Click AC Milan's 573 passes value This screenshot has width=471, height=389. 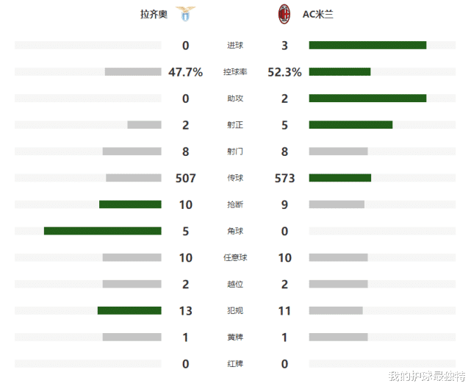[285, 178]
